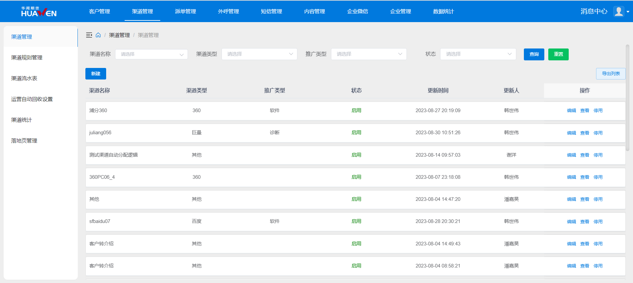The width and height of the screenshot is (633, 283).
Task: Open 推广类型 filter dropdown
Action: (369, 54)
